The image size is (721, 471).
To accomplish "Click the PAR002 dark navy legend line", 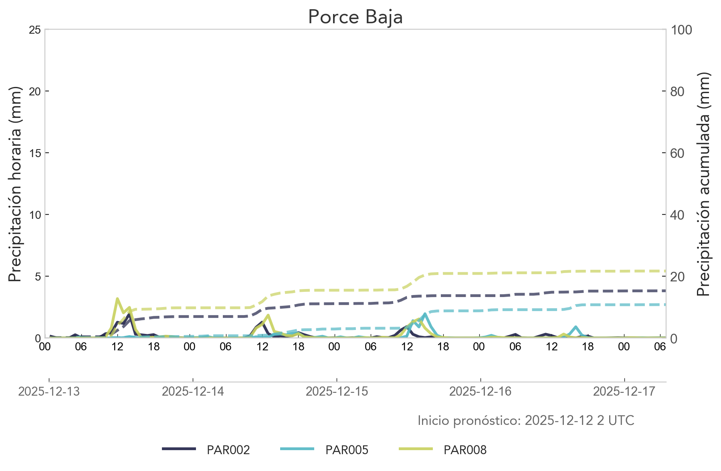I will [x=179, y=449].
